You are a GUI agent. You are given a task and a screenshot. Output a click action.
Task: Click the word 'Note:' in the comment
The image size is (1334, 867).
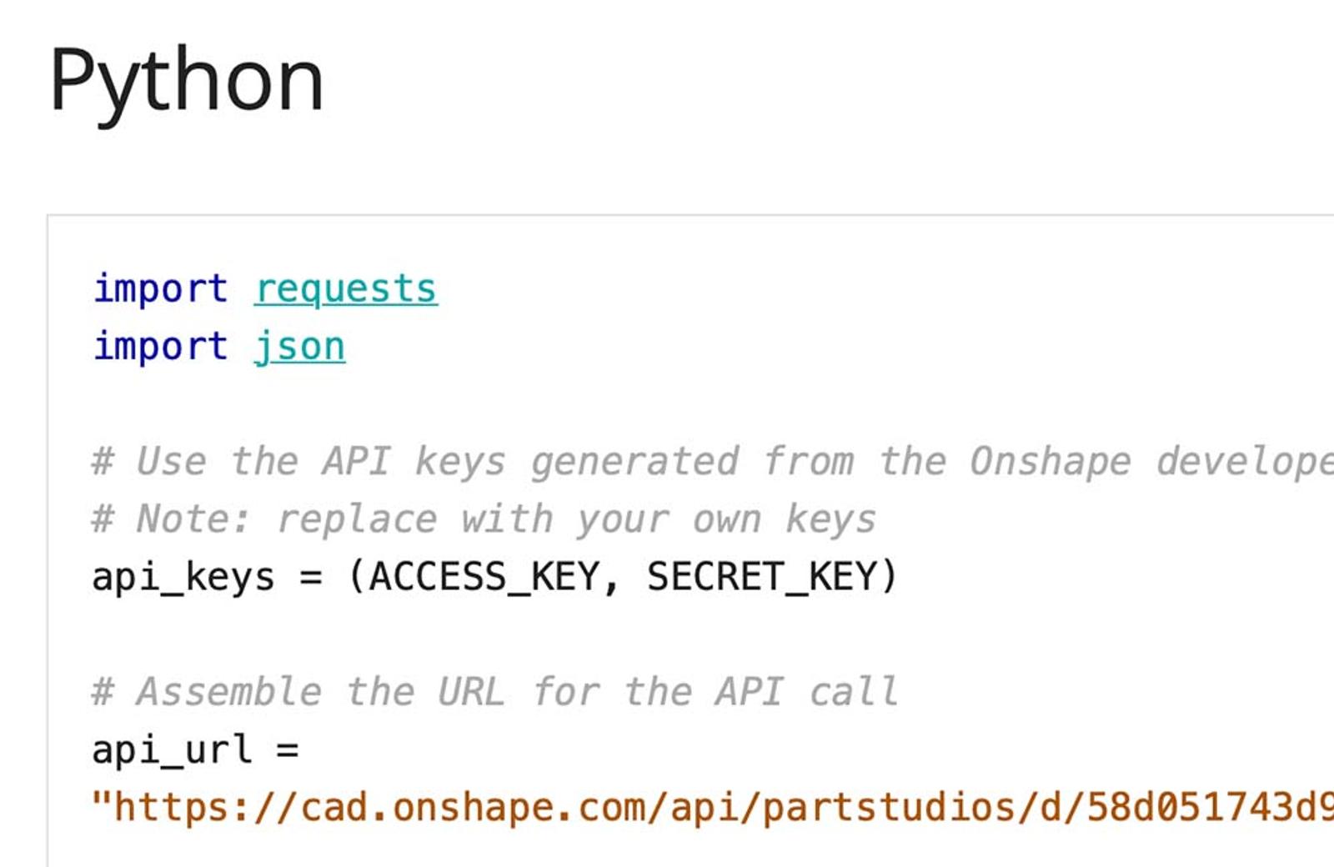click(x=193, y=519)
